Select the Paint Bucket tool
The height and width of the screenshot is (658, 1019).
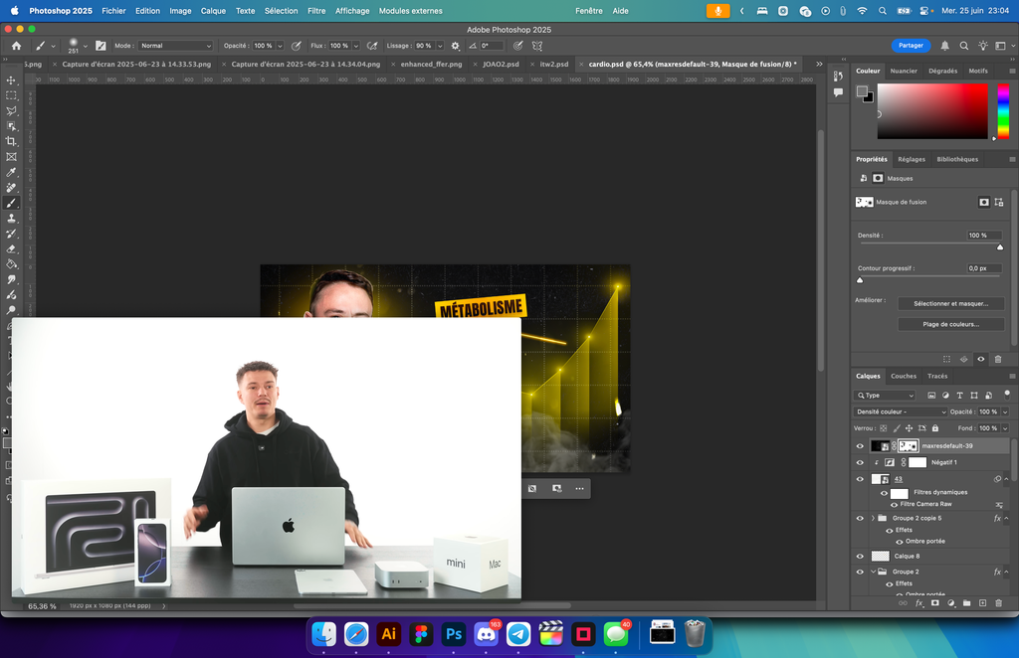pyautogui.click(x=11, y=264)
